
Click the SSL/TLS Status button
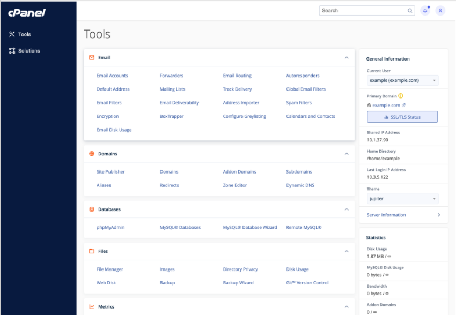pos(402,117)
